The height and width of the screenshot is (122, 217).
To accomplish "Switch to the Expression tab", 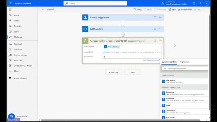I will click(185, 62).
